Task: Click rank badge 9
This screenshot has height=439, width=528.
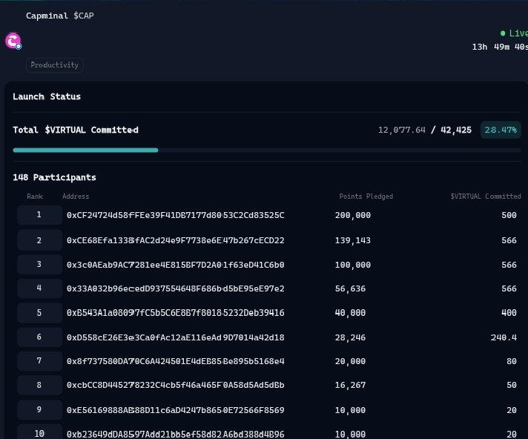Action: click(x=39, y=410)
